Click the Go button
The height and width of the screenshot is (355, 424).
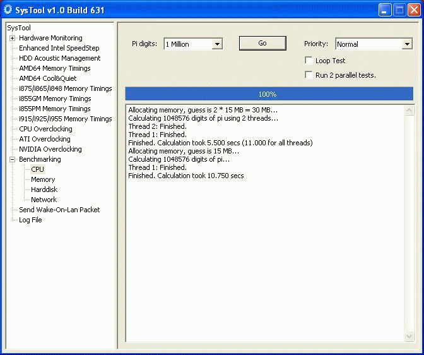coord(262,44)
